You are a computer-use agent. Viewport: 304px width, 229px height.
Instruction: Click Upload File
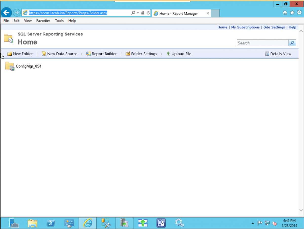pyautogui.click(x=179, y=54)
